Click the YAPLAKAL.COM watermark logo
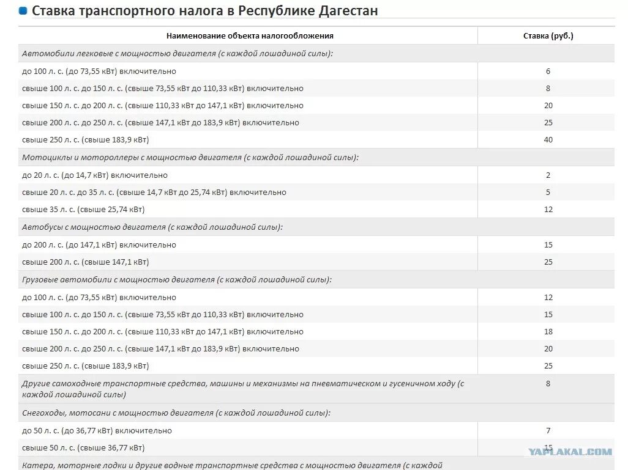Viewport: 628px width, 470px height. (x=570, y=452)
